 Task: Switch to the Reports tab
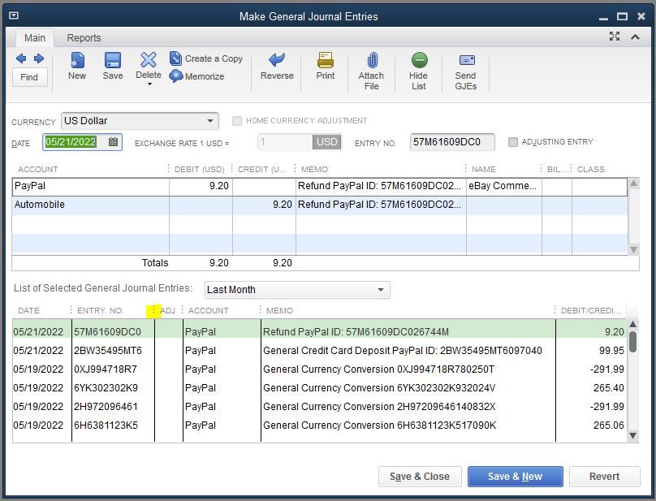pyautogui.click(x=84, y=38)
